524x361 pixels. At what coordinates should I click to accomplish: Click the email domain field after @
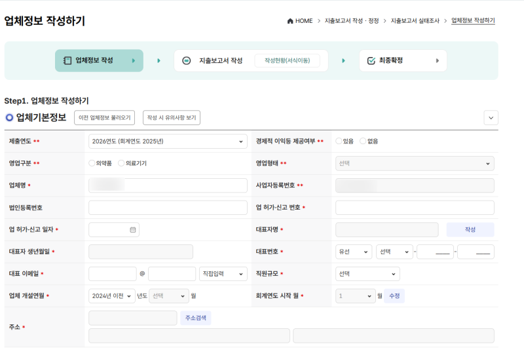(x=172, y=274)
